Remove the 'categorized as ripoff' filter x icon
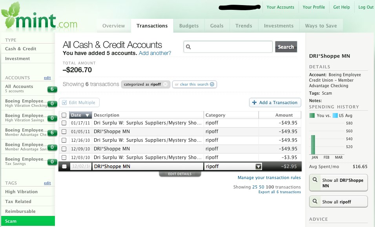This screenshot has width=375, height=227. click(165, 84)
